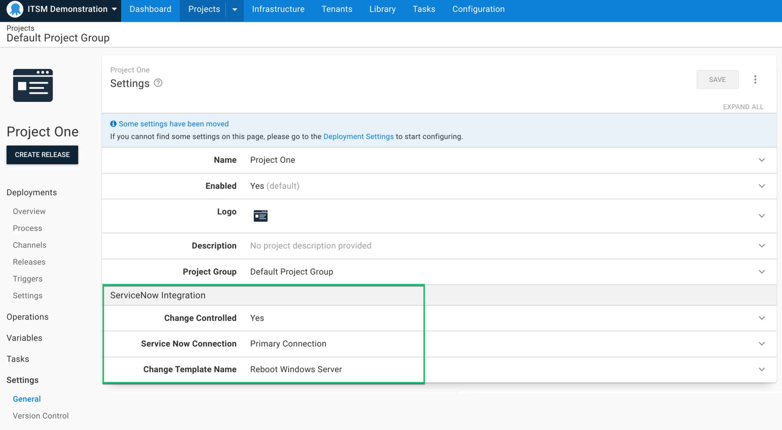Select Version Control in the sidebar
The width and height of the screenshot is (782, 430).
[40, 415]
